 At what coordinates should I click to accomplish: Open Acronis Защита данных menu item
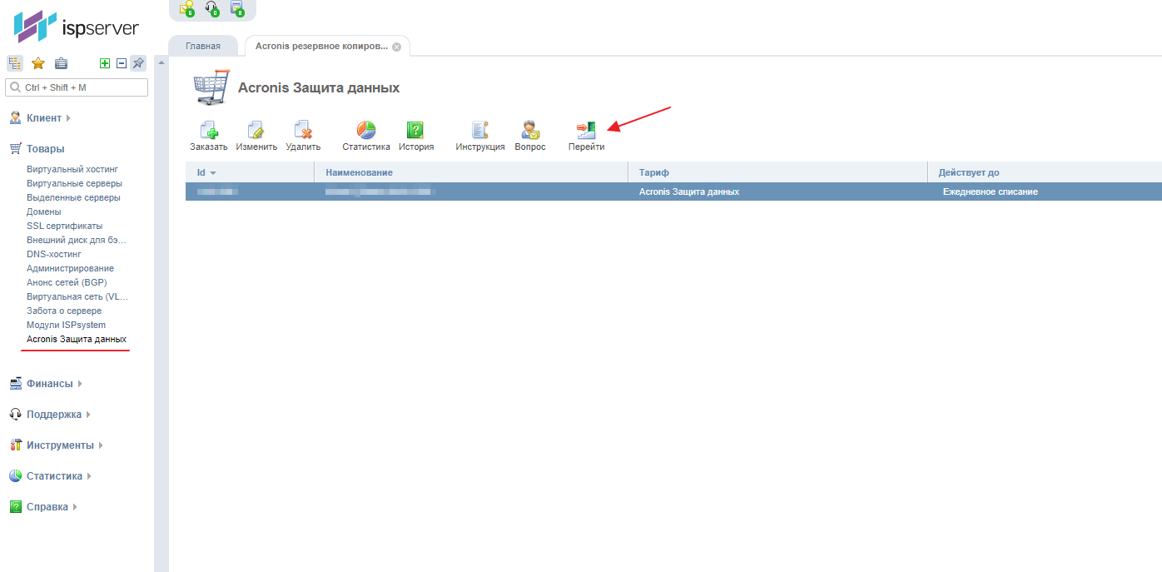pos(77,340)
